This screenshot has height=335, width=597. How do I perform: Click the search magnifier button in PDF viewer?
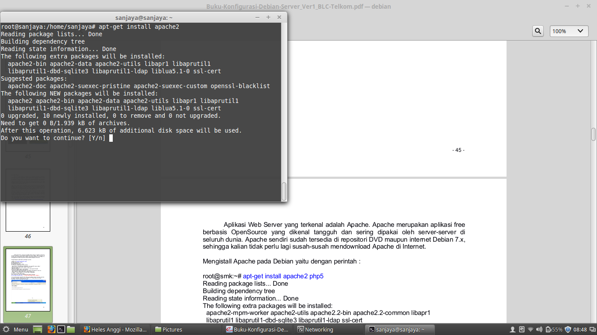[x=538, y=31]
